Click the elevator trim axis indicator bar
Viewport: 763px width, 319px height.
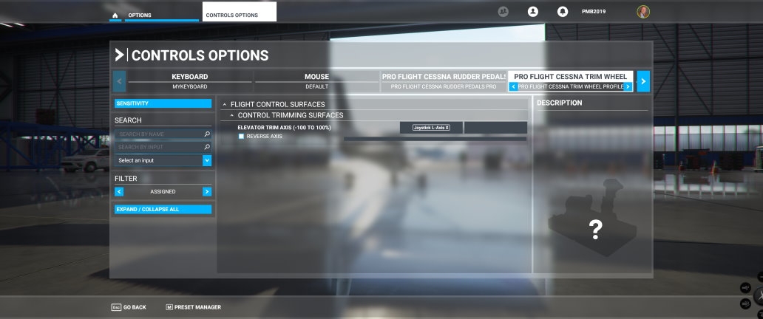pyautogui.click(x=435, y=139)
